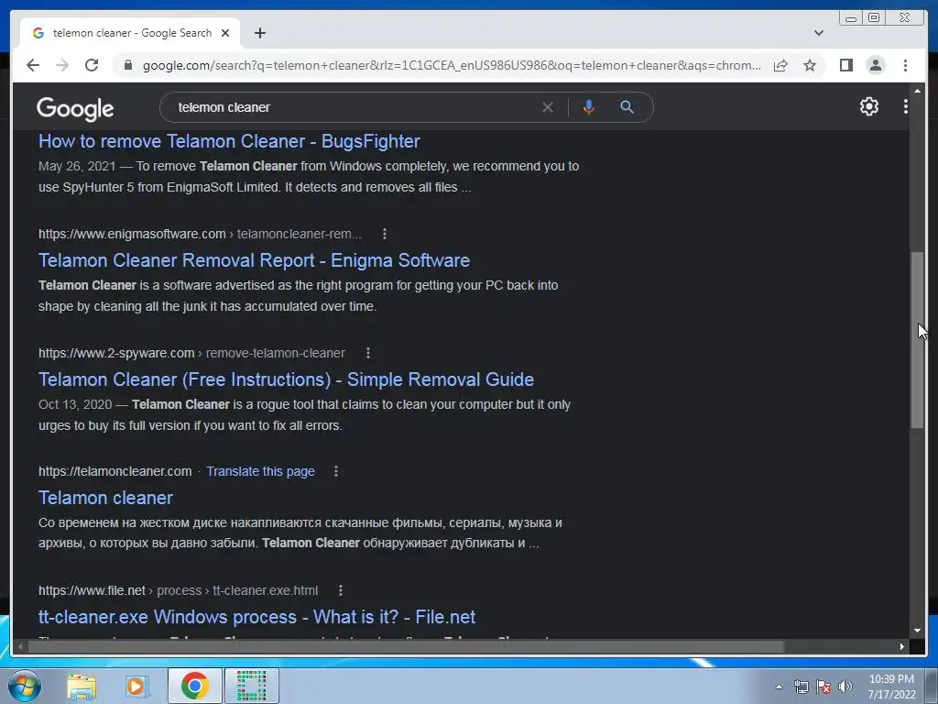The height and width of the screenshot is (704, 938).
Task: Open the volume control
Action: point(845,687)
